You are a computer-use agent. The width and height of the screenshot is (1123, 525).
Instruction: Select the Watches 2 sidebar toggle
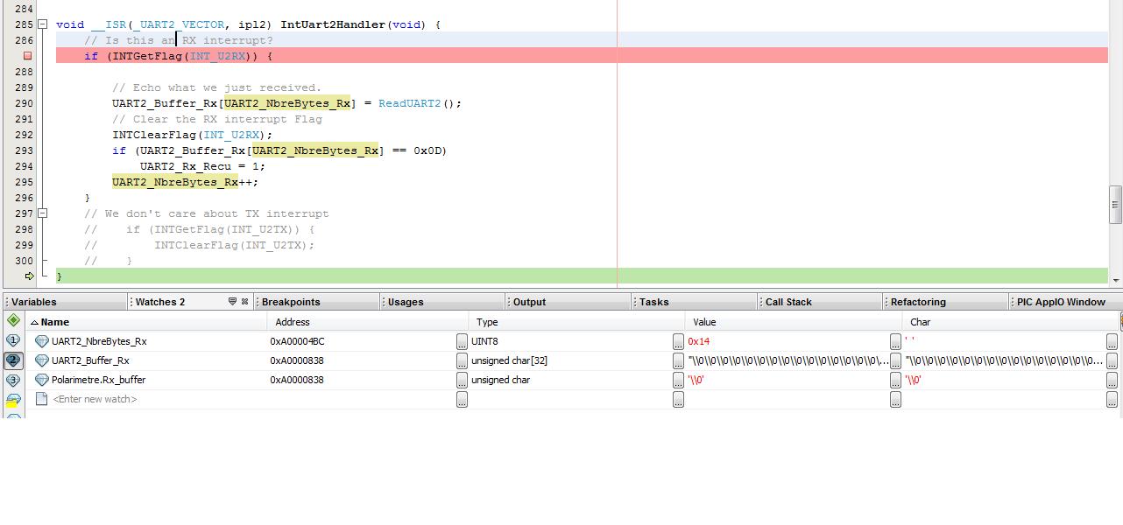(13, 360)
